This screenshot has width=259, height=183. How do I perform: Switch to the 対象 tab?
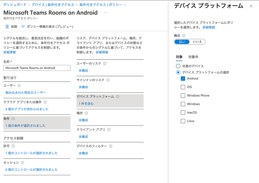point(179,57)
